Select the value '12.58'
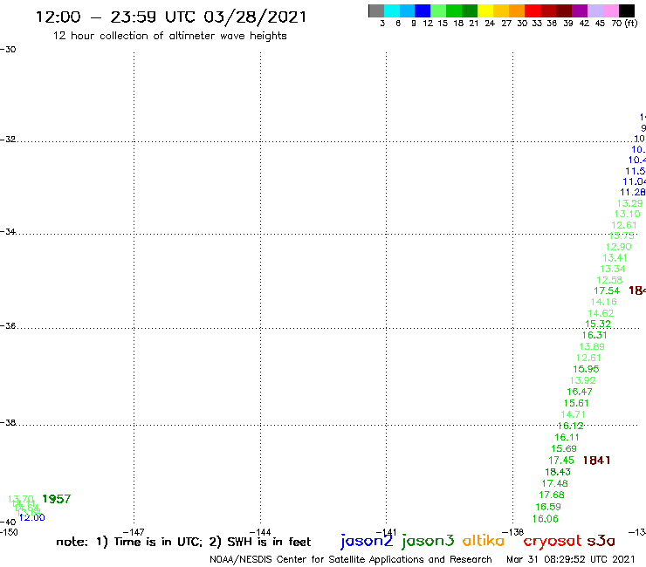This screenshot has height=567, width=646. coord(609,280)
